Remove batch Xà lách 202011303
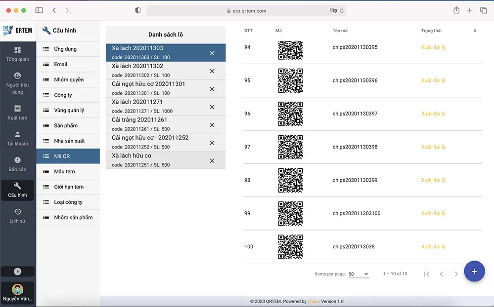Image resolution: width=494 pixels, height=307 pixels. point(212,53)
